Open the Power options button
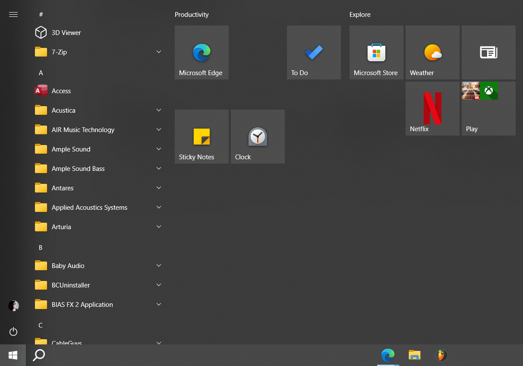This screenshot has width=523, height=366. [13, 331]
